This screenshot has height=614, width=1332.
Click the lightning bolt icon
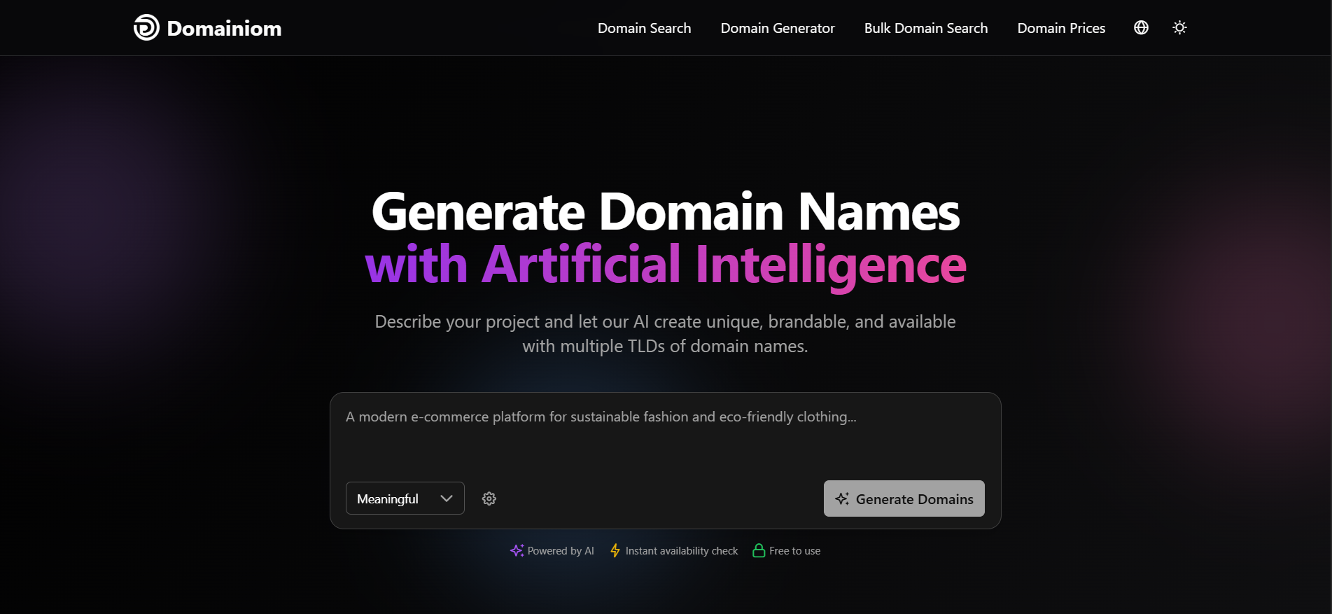615,550
